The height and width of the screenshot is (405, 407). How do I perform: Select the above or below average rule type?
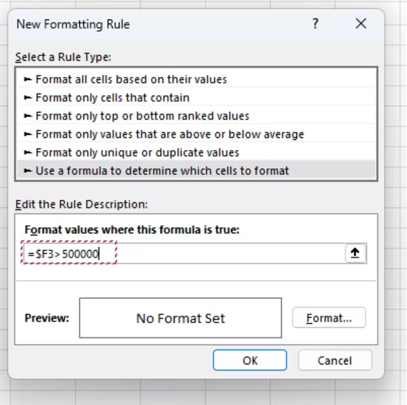pyautogui.click(x=169, y=134)
